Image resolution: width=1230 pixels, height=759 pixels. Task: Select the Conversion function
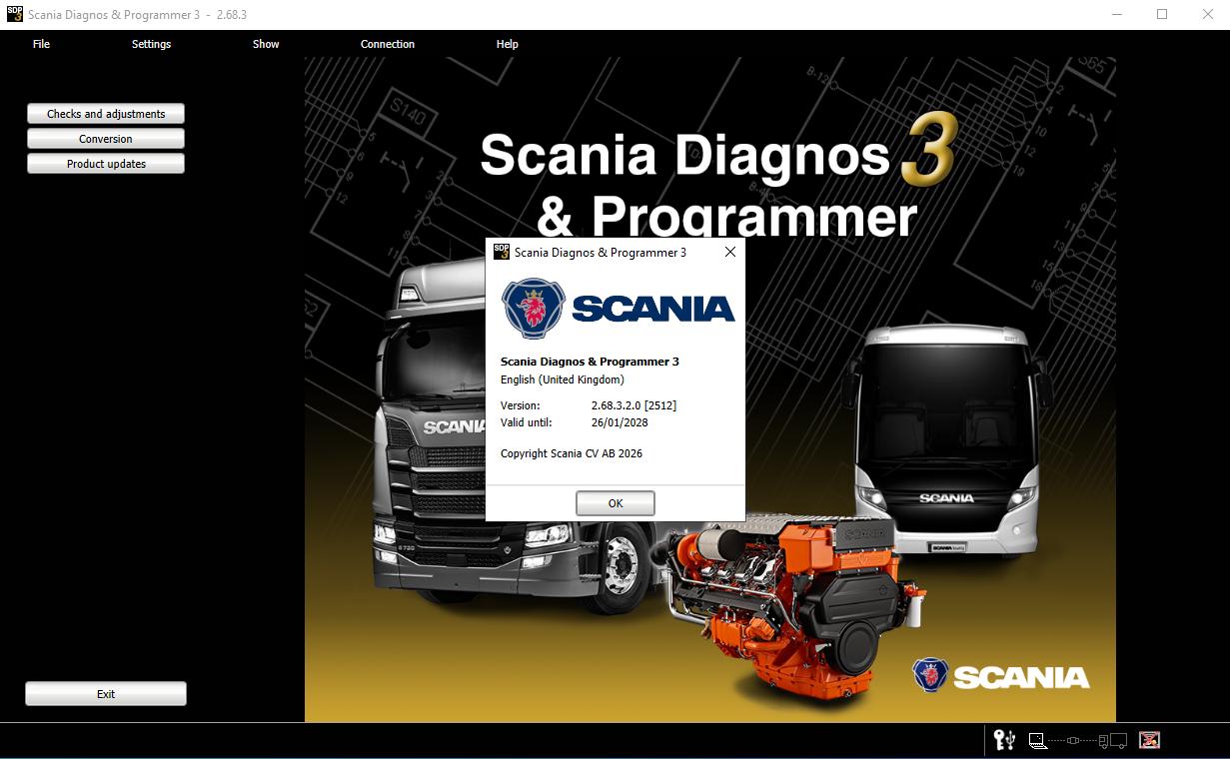coord(105,138)
